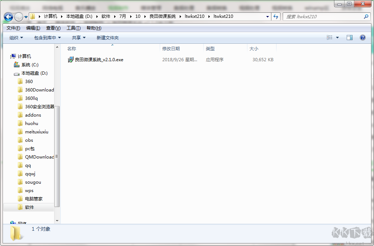Toggle the preview pane

[350, 38]
